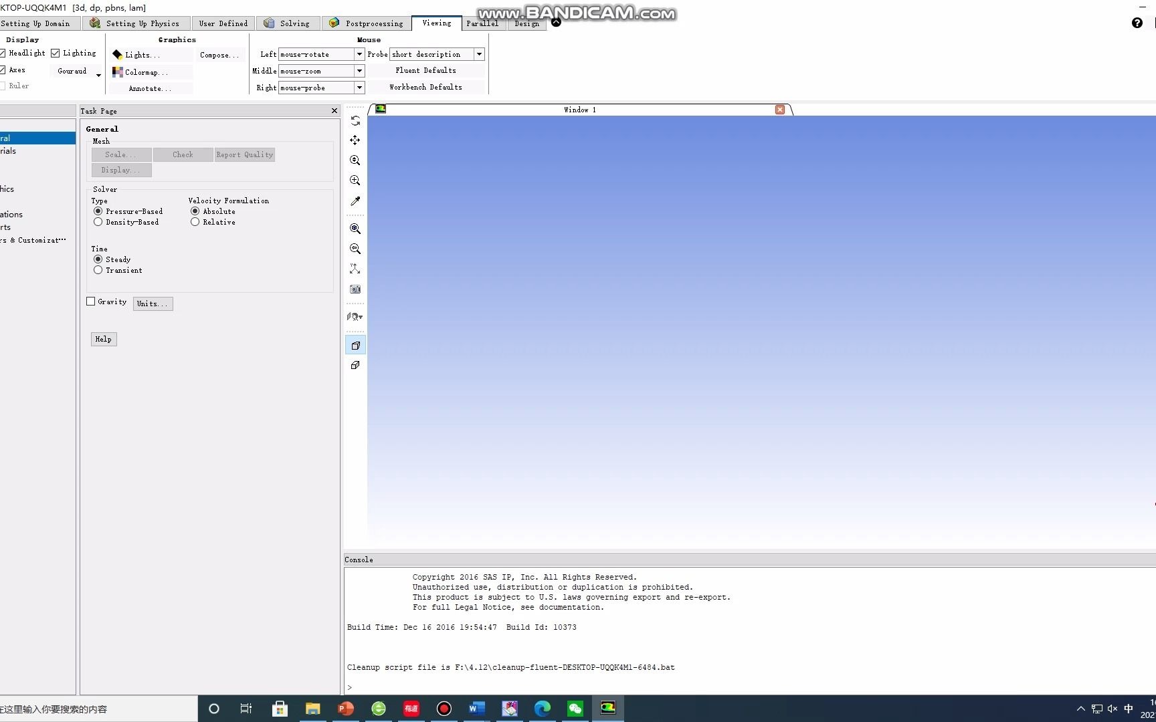Image resolution: width=1156 pixels, height=722 pixels.
Task: Open the Left mouse button dropdown
Action: (x=359, y=54)
